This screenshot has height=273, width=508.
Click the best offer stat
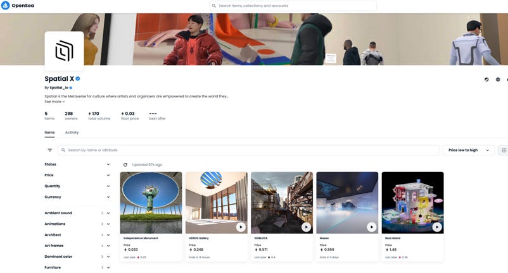click(157, 116)
